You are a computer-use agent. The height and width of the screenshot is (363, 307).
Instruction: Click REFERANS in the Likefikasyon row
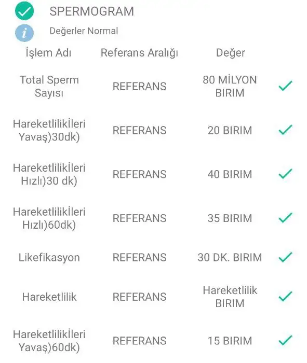pos(140,257)
